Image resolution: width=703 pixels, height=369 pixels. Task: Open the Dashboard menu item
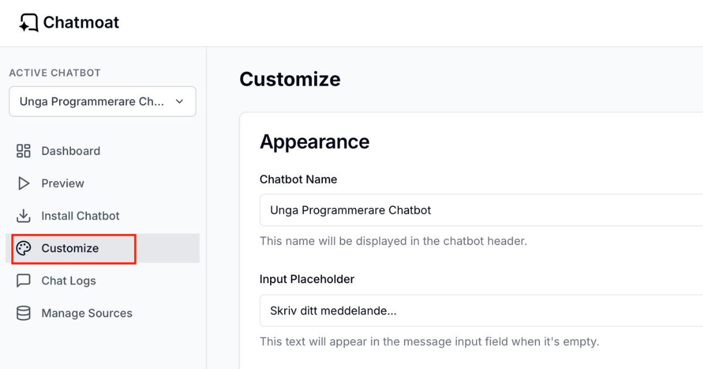[x=70, y=151]
